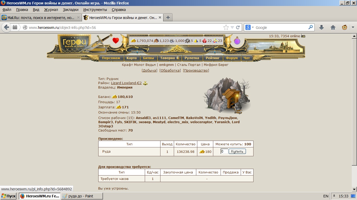Close the HeroesWM.ru tab
Screen dimensions: 357x200
pos(160,18)
